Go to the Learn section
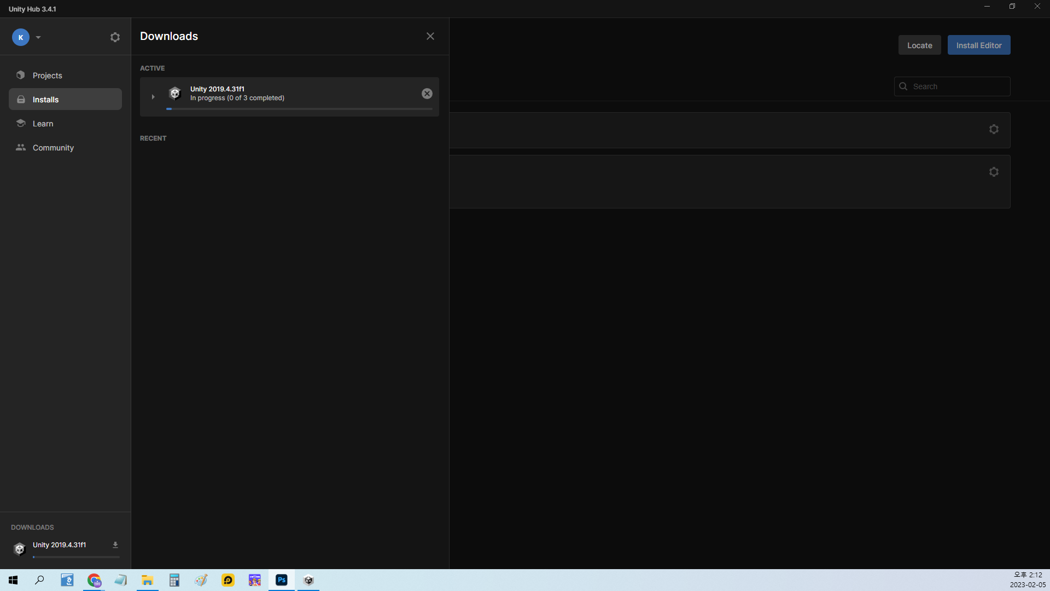This screenshot has width=1050, height=591. pos(43,124)
